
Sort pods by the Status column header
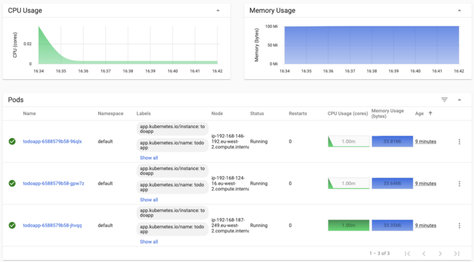pos(257,113)
